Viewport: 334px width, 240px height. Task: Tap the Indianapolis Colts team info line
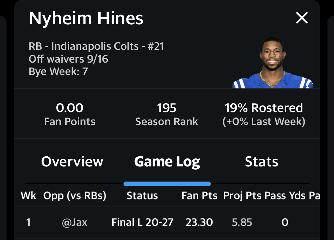point(96,47)
